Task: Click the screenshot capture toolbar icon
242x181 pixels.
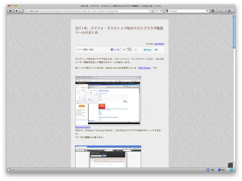Action: [213, 11]
